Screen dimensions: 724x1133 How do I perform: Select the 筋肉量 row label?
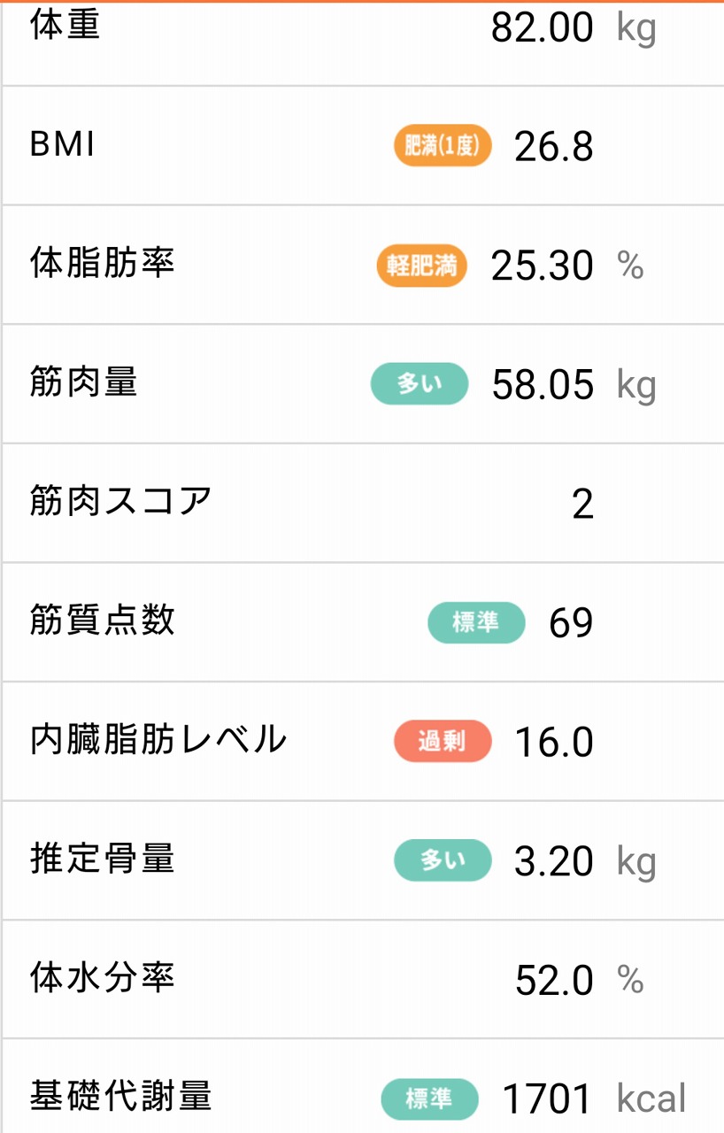(84, 383)
